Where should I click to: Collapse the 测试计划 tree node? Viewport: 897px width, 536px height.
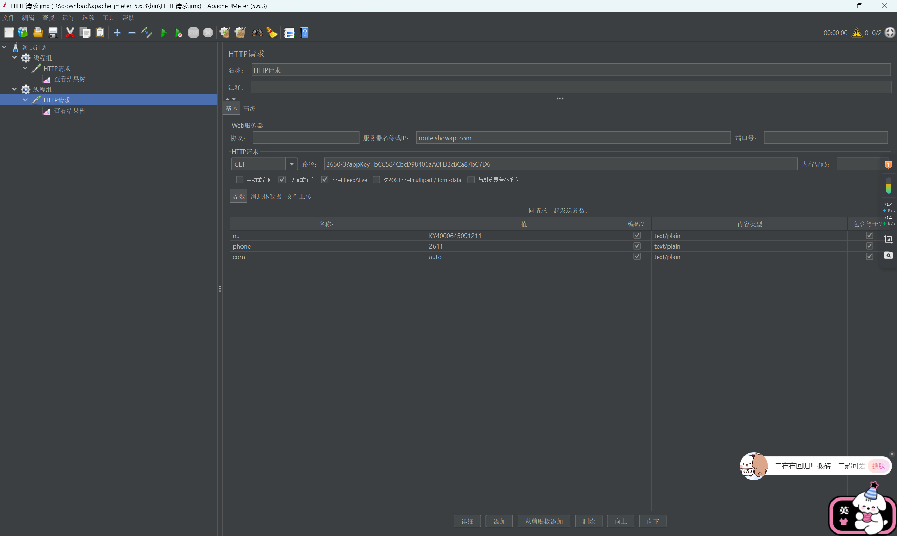coord(4,47)
